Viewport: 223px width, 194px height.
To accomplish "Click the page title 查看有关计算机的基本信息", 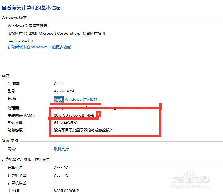I will pos(31,7).
